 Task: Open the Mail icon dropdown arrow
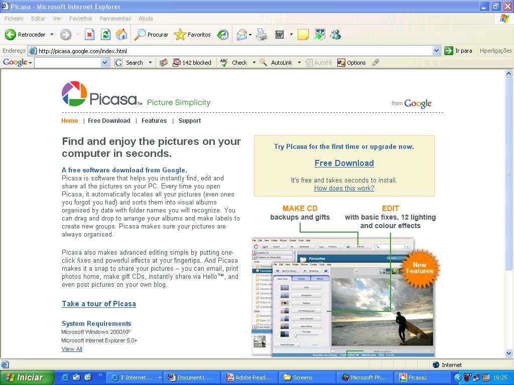250,35
